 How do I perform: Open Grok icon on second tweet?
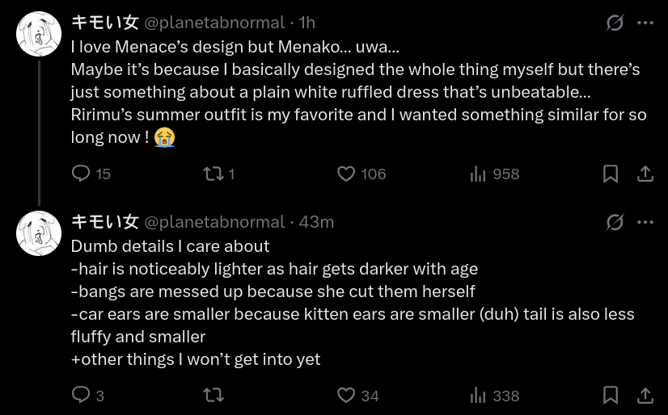615,222
